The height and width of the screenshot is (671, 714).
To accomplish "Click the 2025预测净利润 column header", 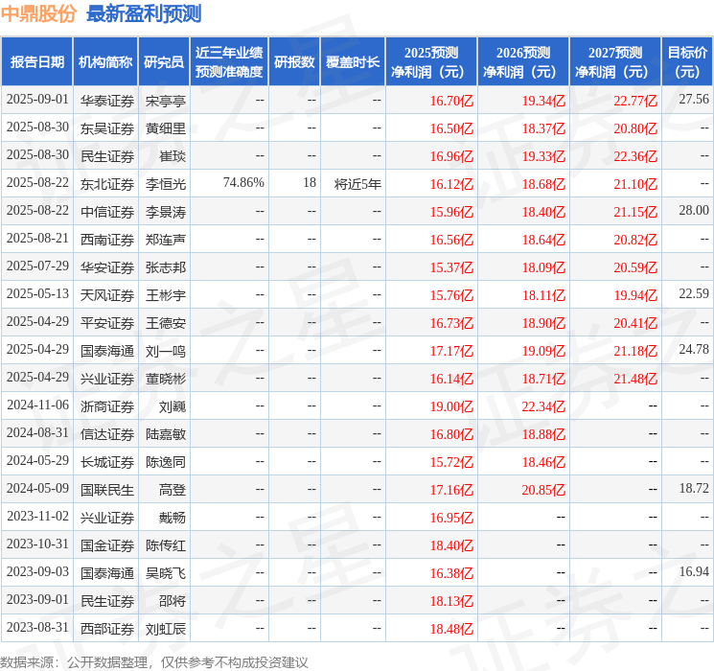I will click(x=430, y=62).
